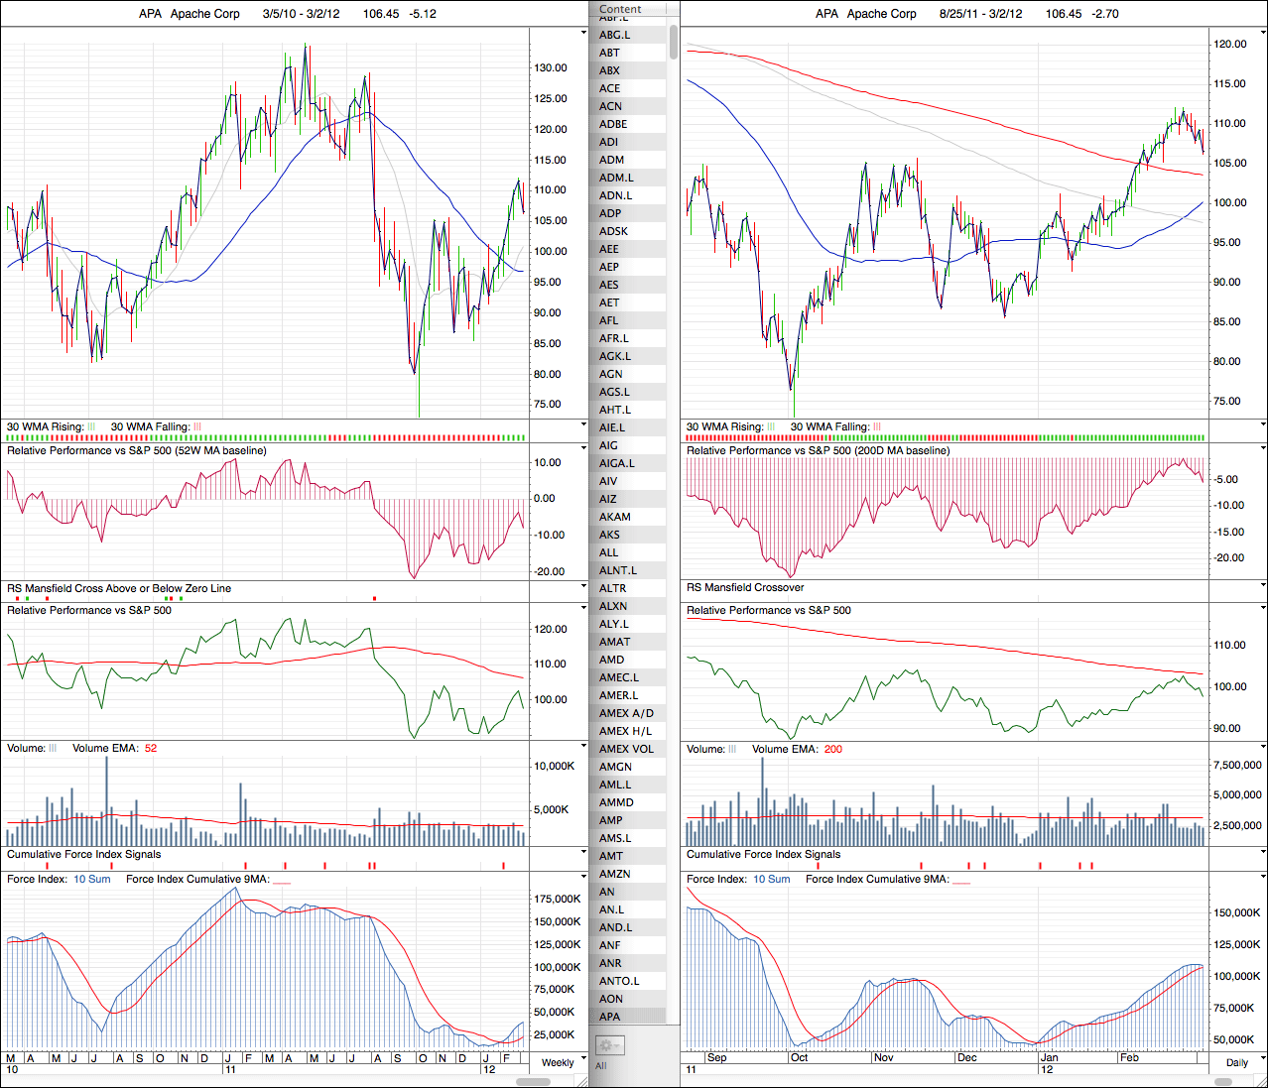Open daily Cumulative Force Index Signals dropdown
This screenshot has height=1088, width=1268.
[1263, 852]
